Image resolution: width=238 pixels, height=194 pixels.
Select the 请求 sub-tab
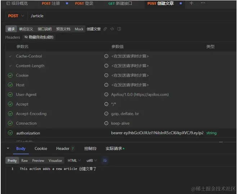point(11,29)
